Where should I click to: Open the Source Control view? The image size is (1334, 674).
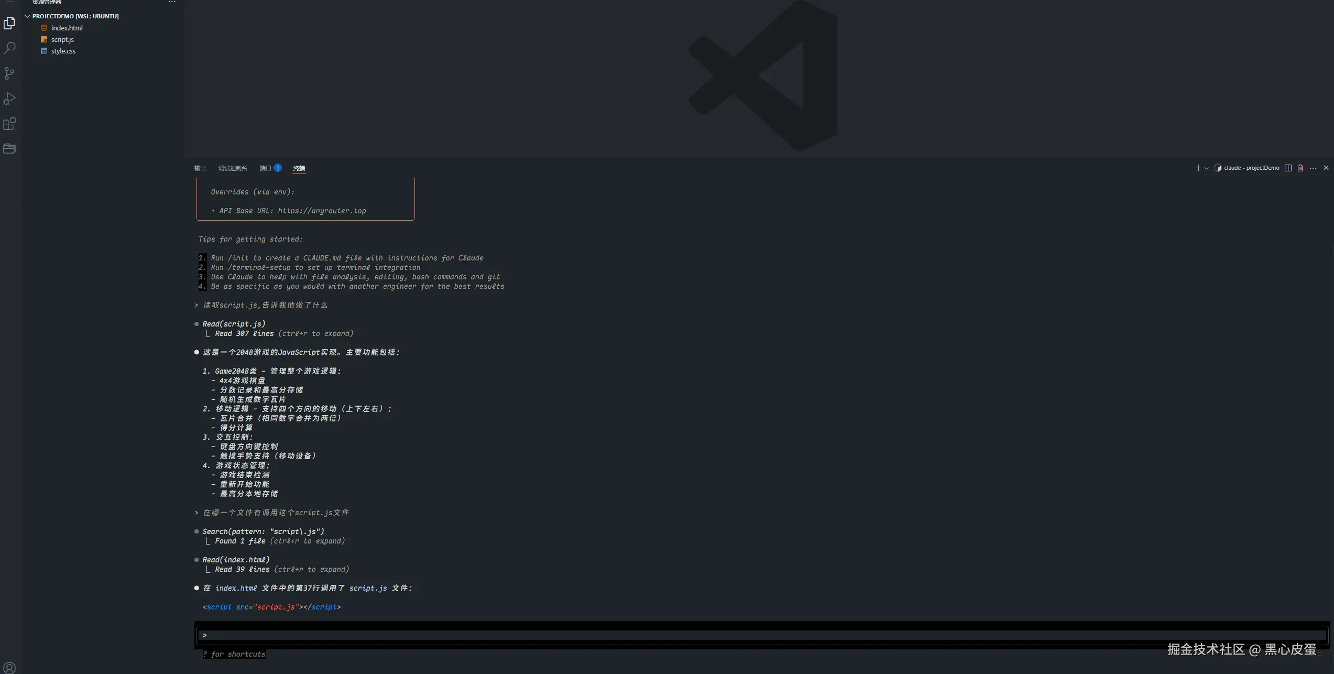tap(9, 73)
